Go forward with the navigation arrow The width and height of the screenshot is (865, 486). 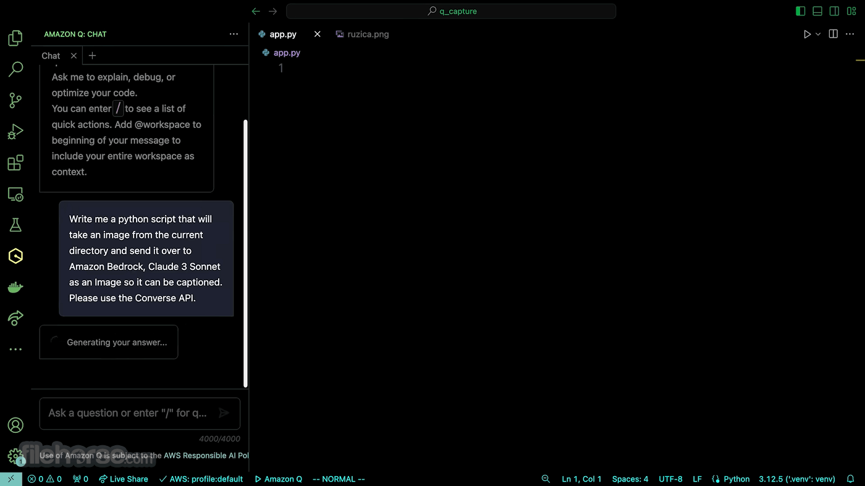[272, 11]
